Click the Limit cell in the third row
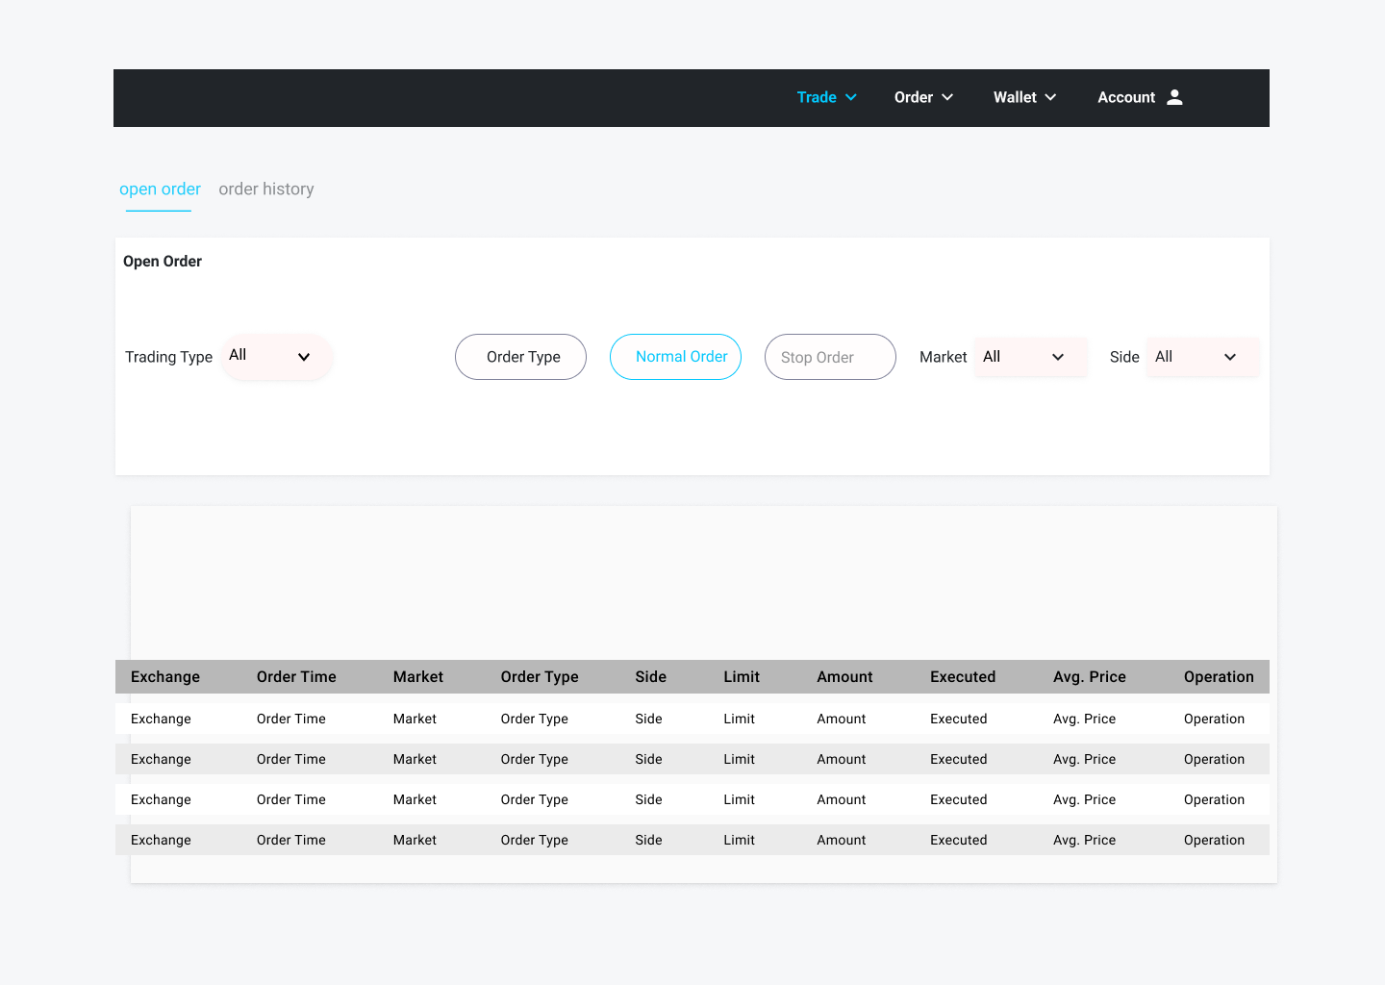 [x=739, y=799]
